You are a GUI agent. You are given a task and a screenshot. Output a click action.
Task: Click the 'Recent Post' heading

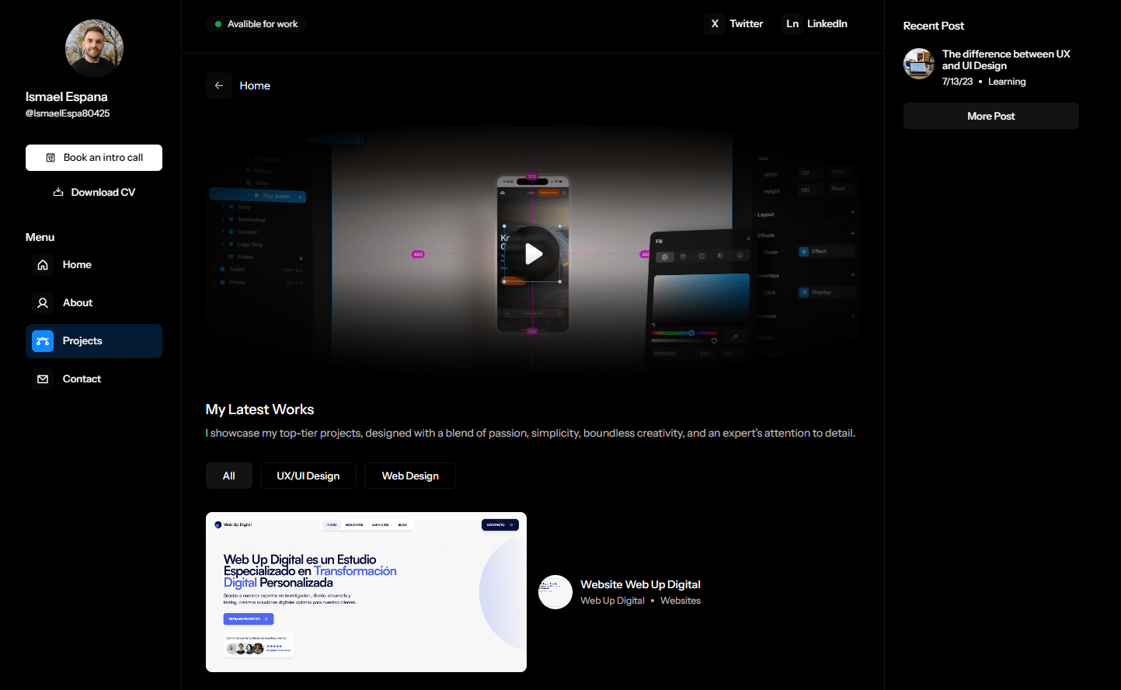click(x=934, y=26)
